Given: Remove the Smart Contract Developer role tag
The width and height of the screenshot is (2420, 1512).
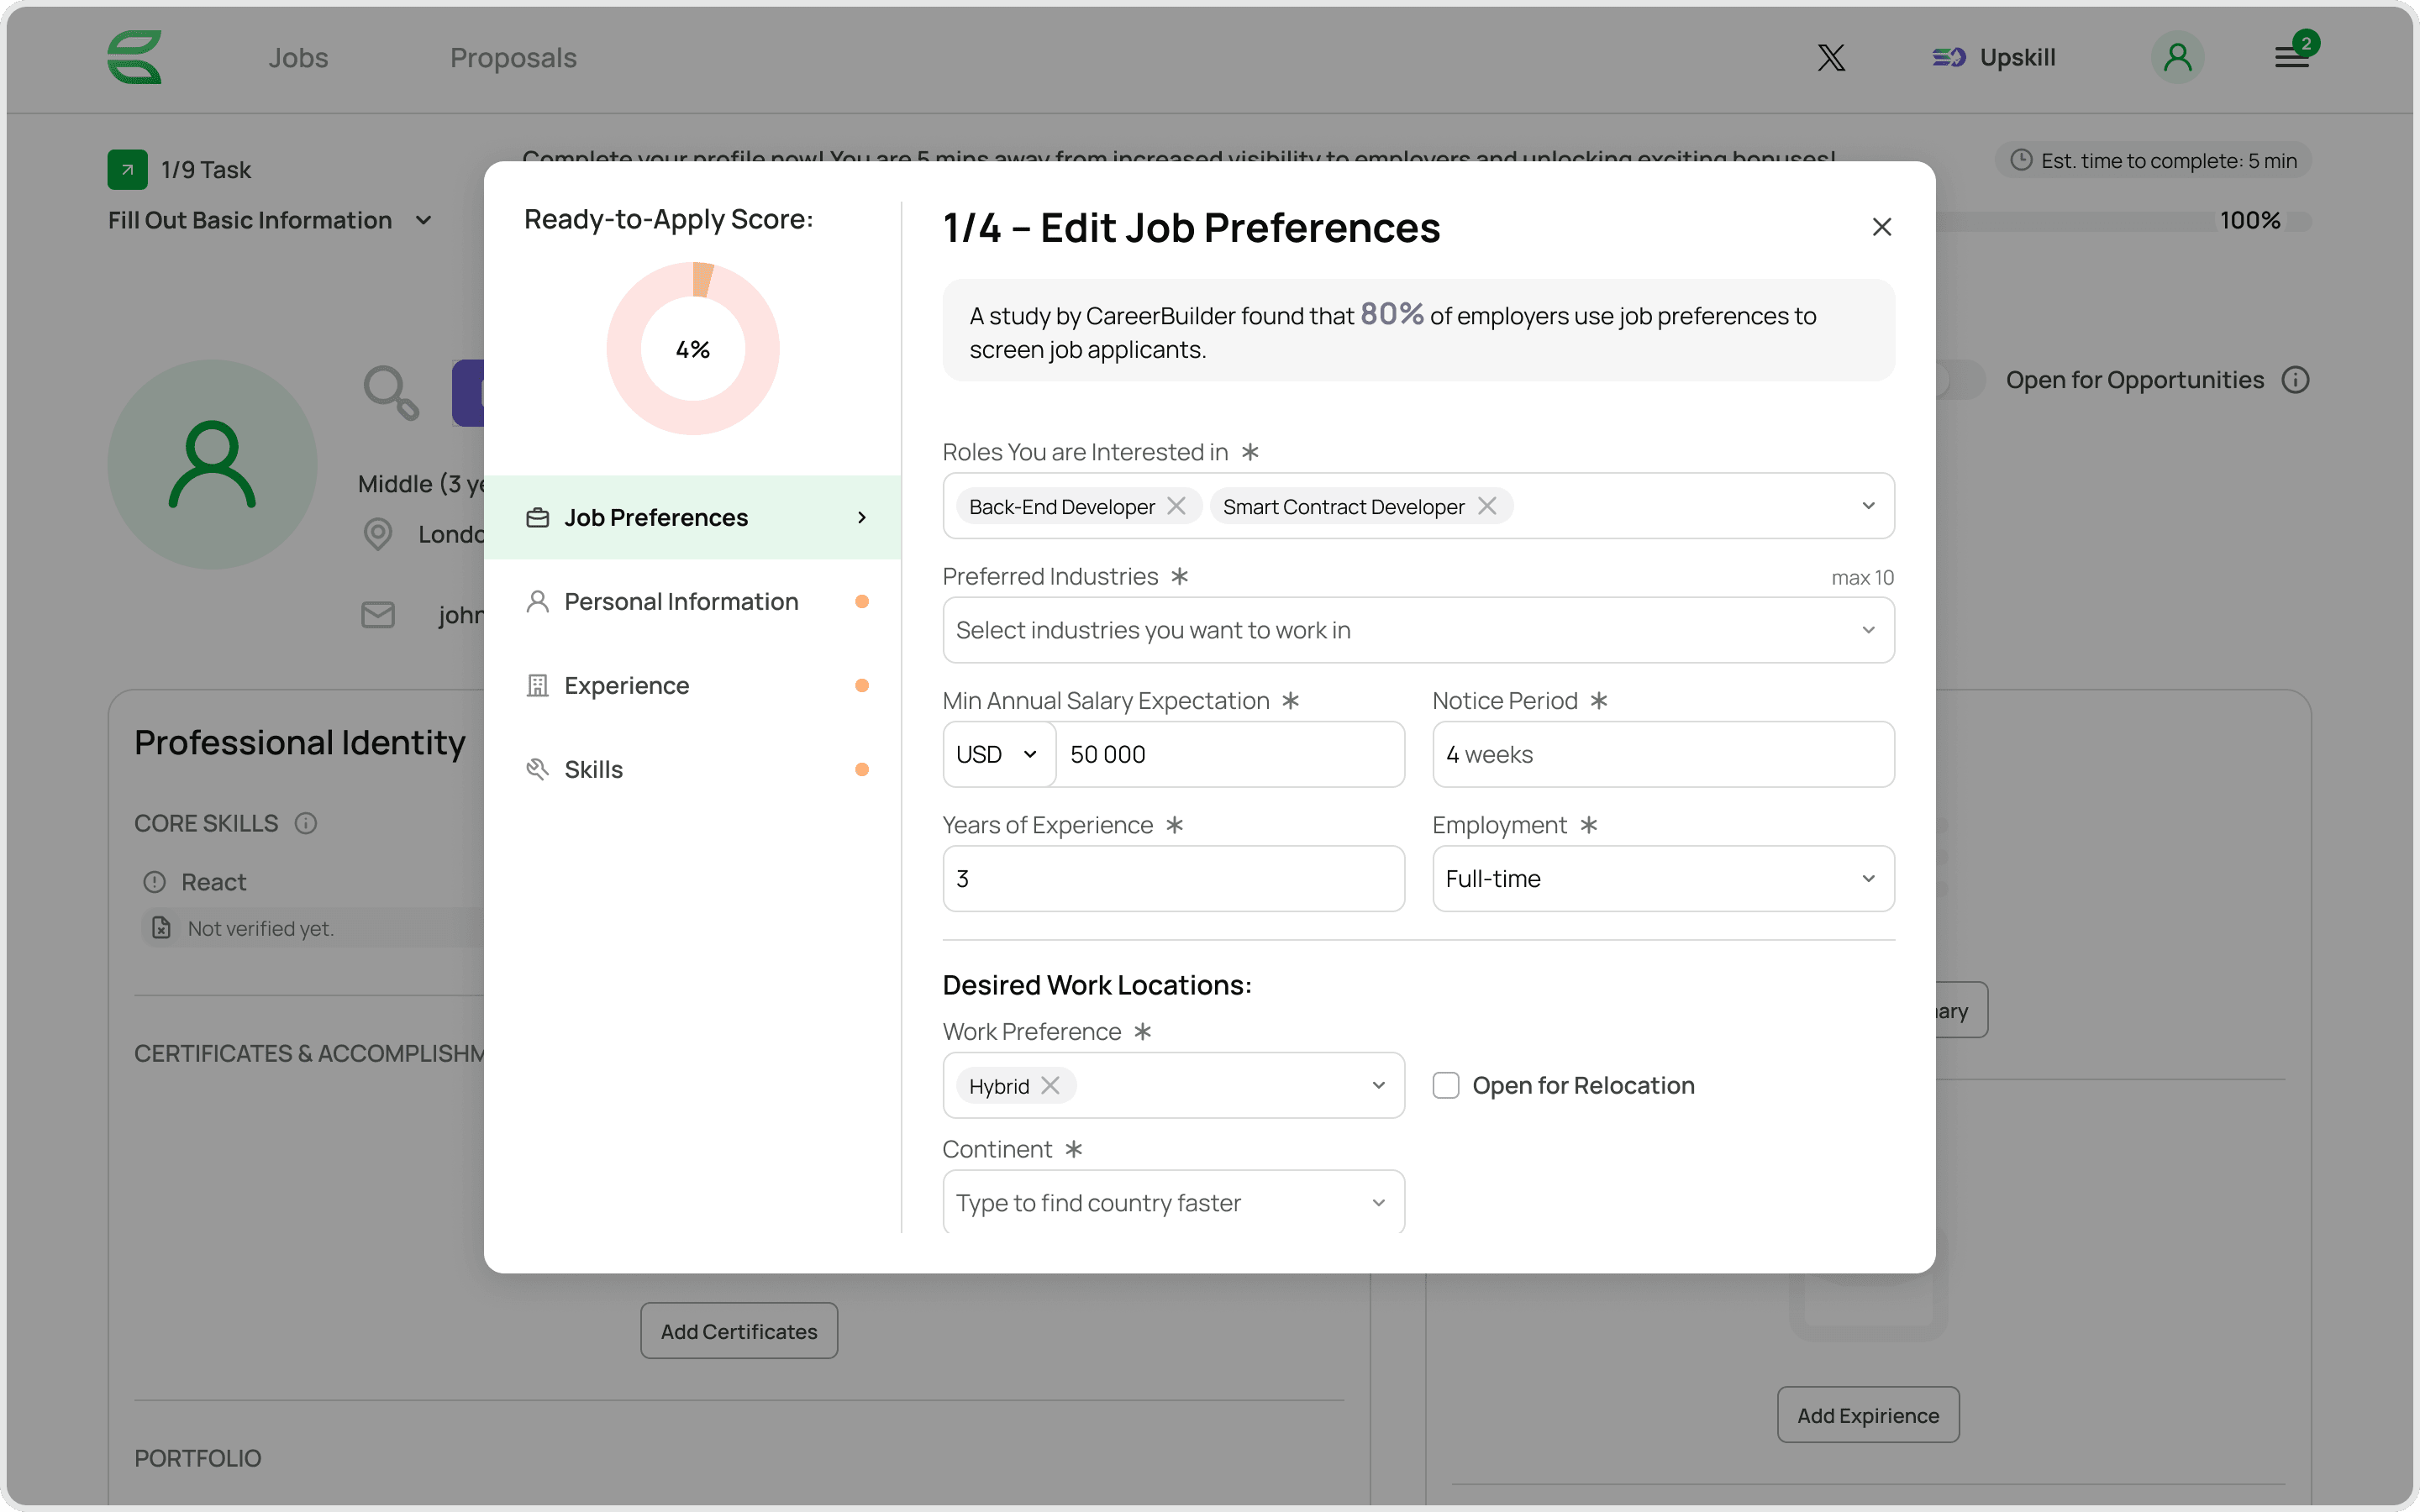Looking at the screenshot, I should pos(1487,506).
